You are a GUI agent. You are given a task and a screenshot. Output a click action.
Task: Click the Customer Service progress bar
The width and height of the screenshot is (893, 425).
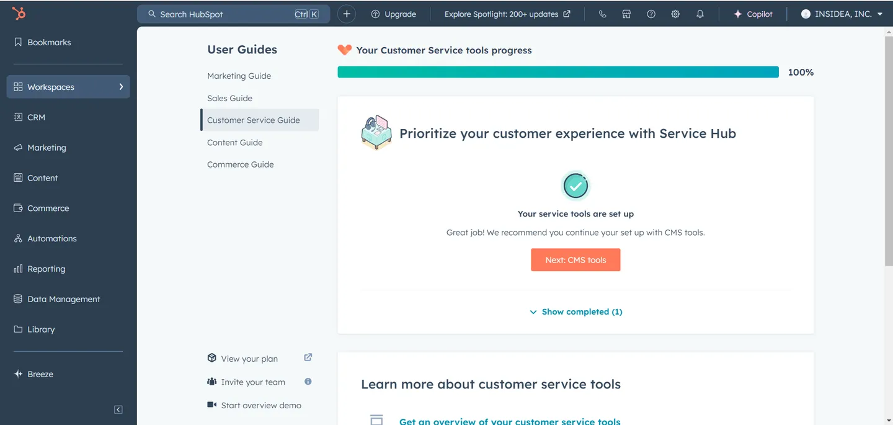[558, 72]
